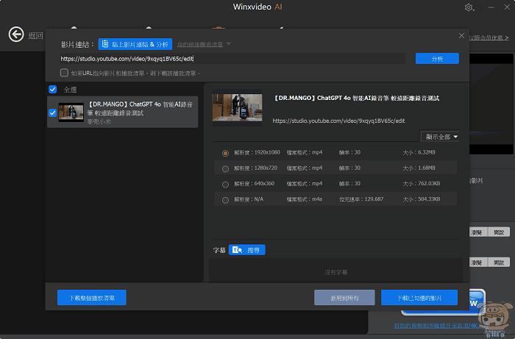Image resolution: width=515 pixels, height=339 pixels.
Task: Open member offer link at top right
Action: (489, 38)
